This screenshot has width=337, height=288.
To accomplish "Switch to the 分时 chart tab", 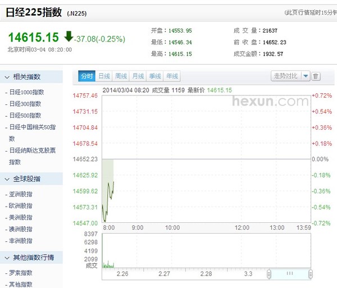I will (87, 76).
